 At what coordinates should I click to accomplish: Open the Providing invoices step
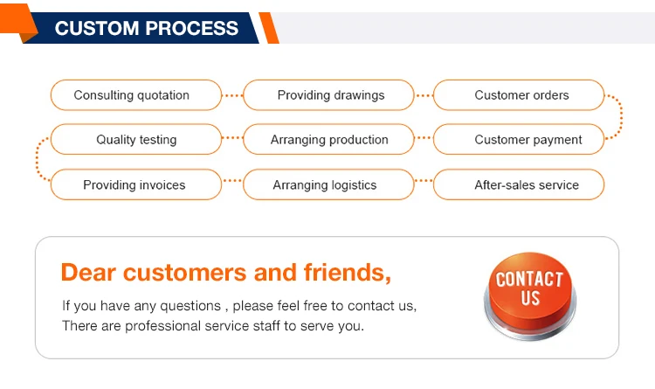pyautogui.click(x=136, y=185)
